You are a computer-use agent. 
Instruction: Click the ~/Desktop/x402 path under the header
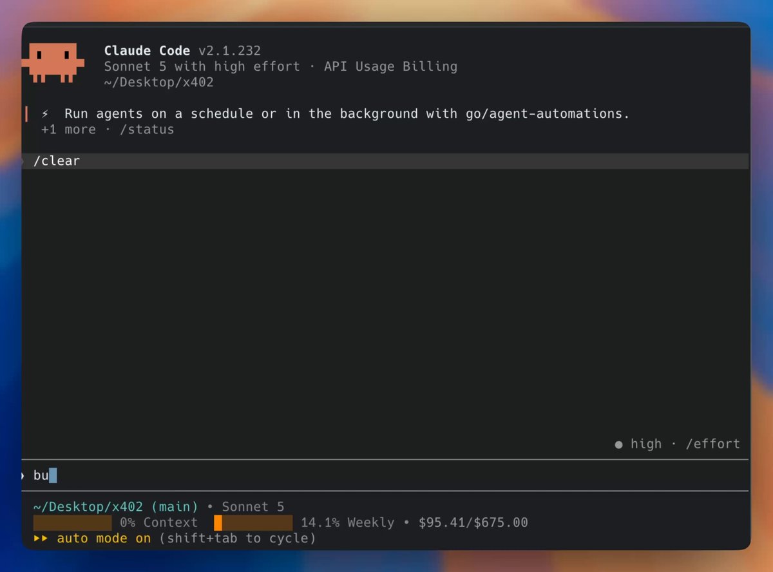coord(158,82)
